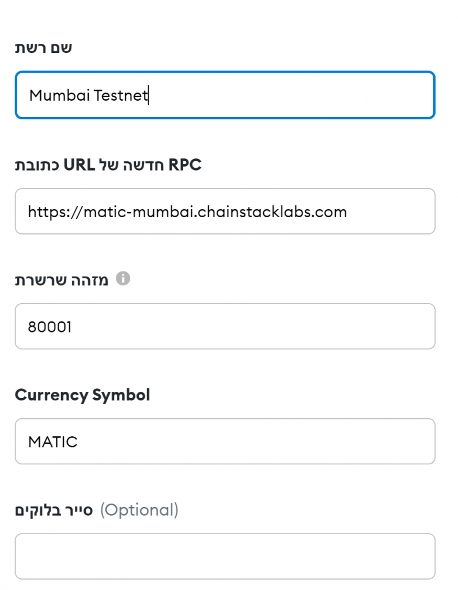Click the 'Currency Symbol' label text
The image size is (458, 590).
pyautogui.click(x=82, y=395)
